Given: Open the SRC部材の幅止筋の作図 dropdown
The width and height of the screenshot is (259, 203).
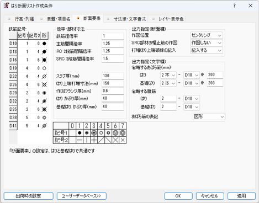Looking at the screenshot, I should 207,43.
